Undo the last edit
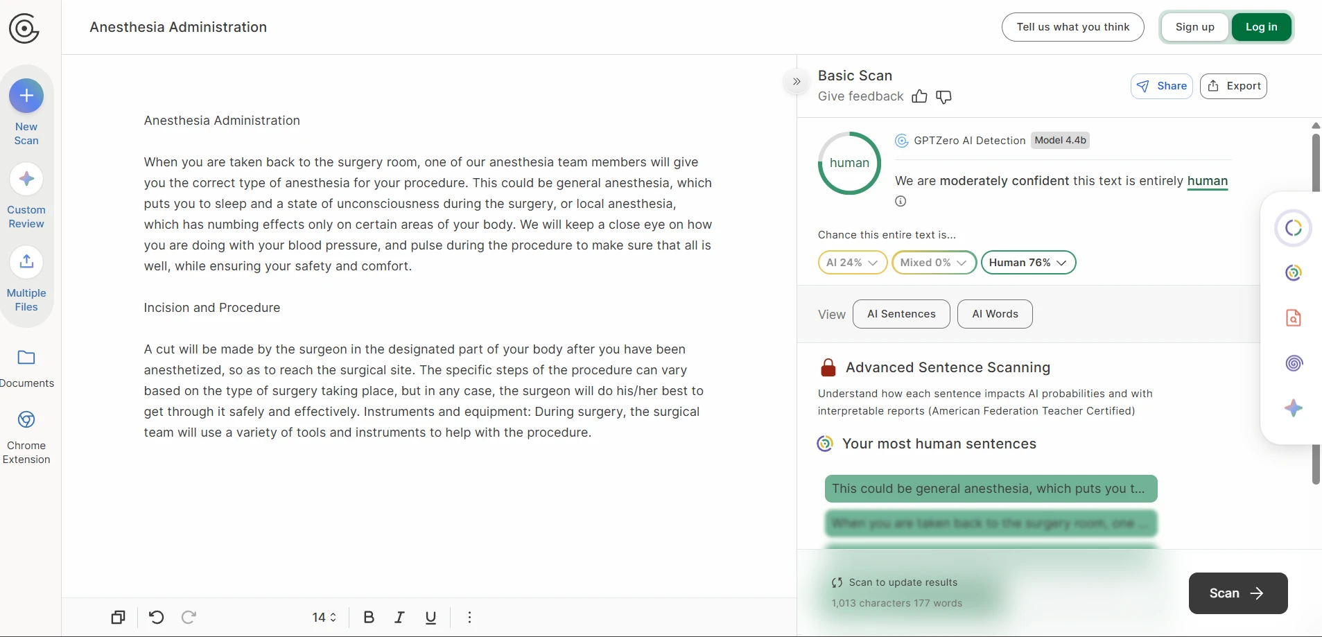 [155, 617]
